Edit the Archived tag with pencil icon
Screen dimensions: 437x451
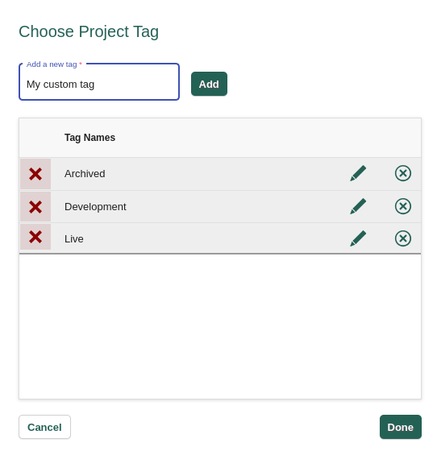(358, 173)
